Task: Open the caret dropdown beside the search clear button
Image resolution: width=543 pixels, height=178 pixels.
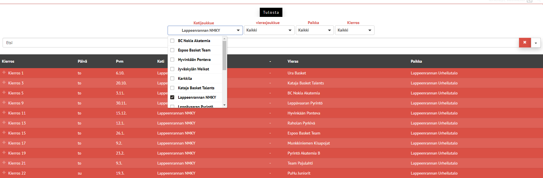Action: (x=536, y=43)
